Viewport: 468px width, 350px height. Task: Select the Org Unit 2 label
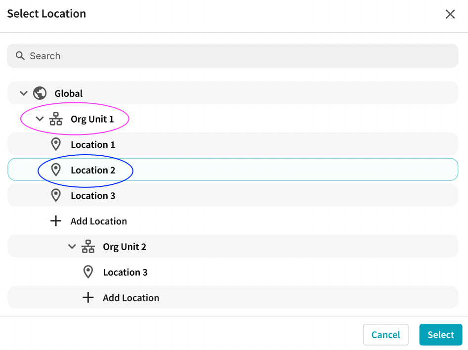coord(125,247)
